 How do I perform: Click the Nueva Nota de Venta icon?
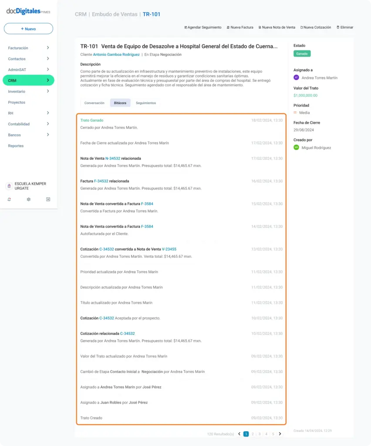coord(260,27)
